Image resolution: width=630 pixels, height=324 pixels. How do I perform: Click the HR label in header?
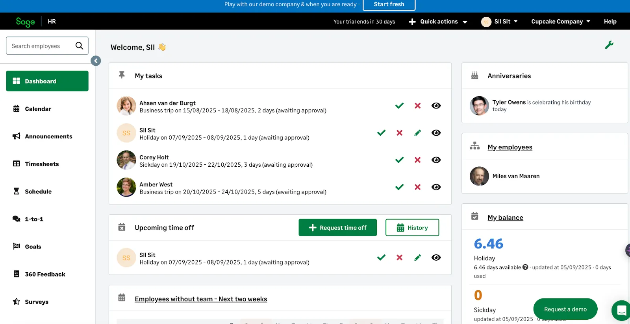click(52, 22)
